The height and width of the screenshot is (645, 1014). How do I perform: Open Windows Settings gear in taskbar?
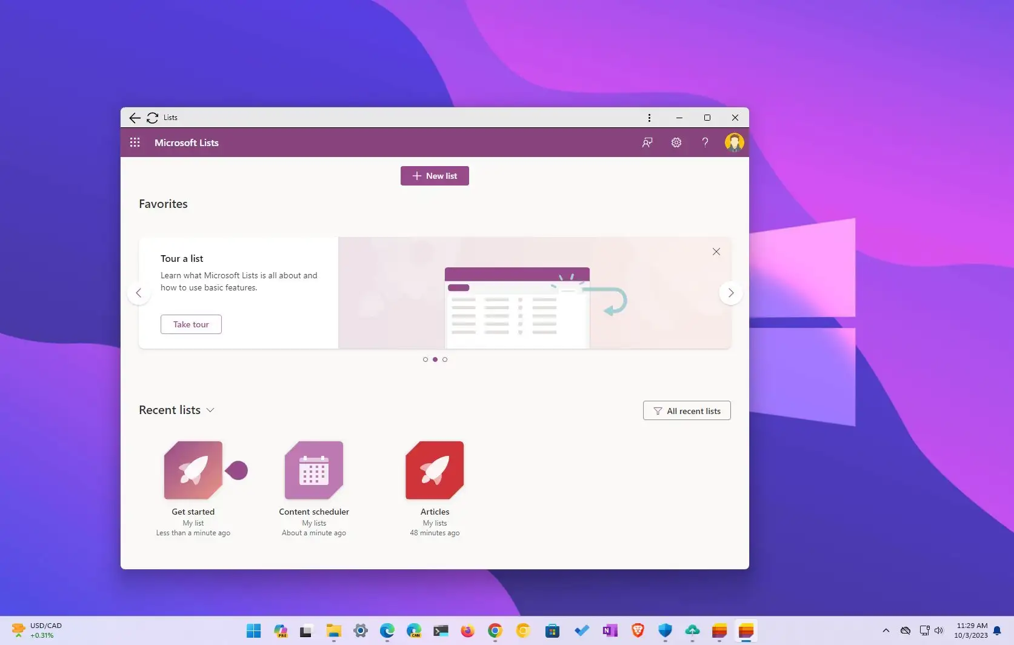(x=361, y=631)
